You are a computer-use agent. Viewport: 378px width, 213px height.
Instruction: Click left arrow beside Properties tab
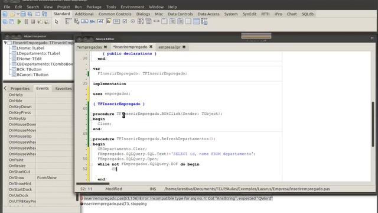click(5, 89)
